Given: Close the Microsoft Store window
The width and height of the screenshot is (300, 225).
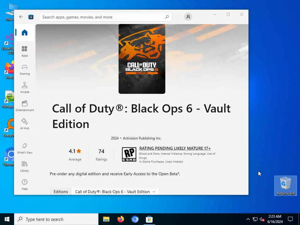Looking at the screenshot, I should point(242,14).
